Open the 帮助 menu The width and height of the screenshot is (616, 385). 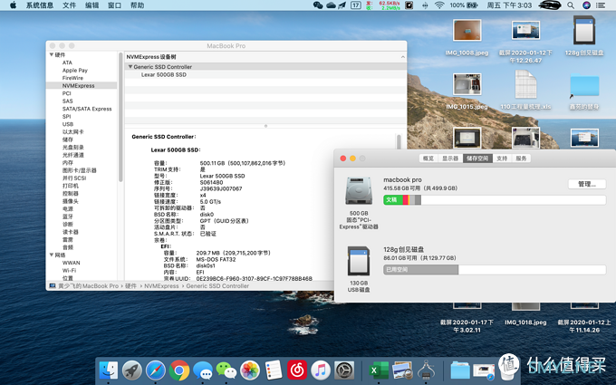tap(137, 5)
